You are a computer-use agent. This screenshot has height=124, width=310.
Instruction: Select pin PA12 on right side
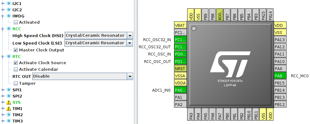coord(280,47)
